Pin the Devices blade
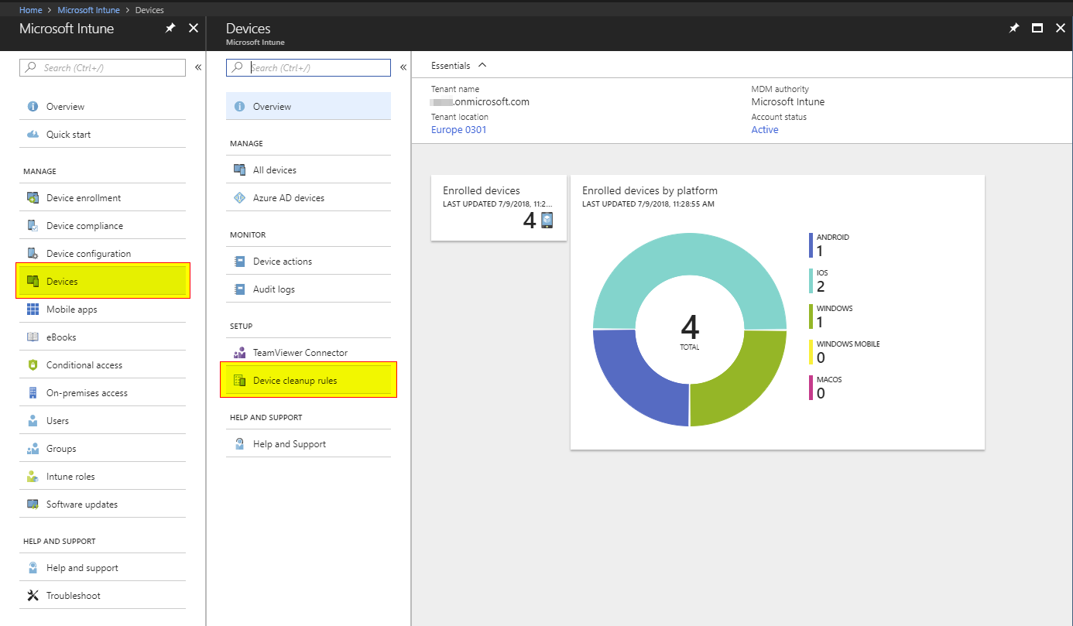This screenshot has width=1073, height=626. coord(1013,28)
